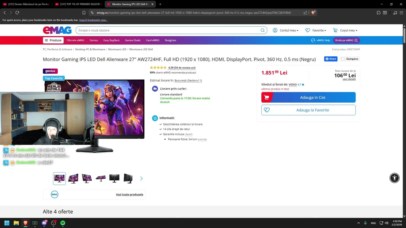The height and width of the screenshot is (228, 406).
Task: Open the Produse hamburger menu
Action: (x=53, y=40)
